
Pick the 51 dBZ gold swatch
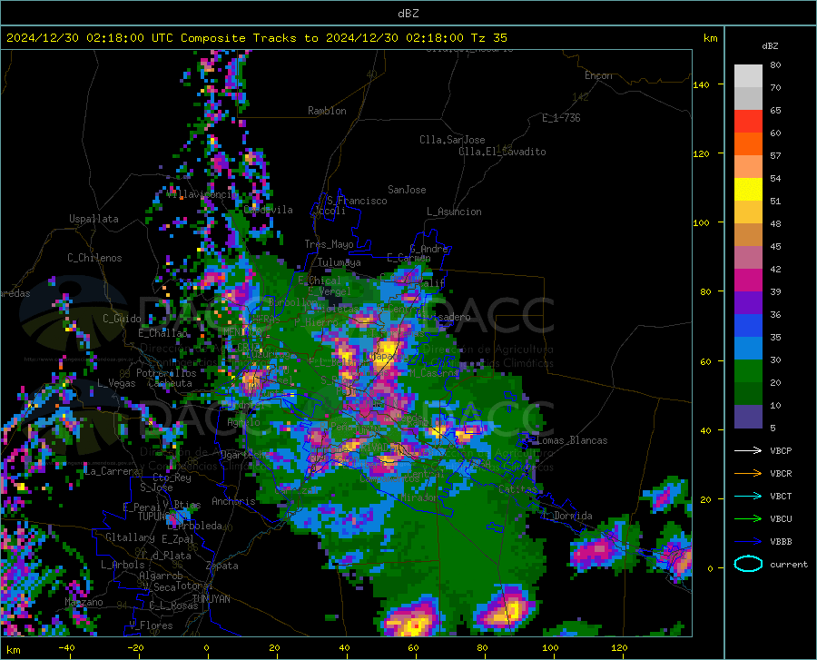[x=748, y=212]
